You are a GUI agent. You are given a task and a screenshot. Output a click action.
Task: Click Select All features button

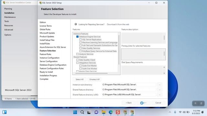pos(80,79)
